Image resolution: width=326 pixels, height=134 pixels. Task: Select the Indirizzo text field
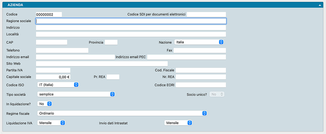[x=131, y=28]
